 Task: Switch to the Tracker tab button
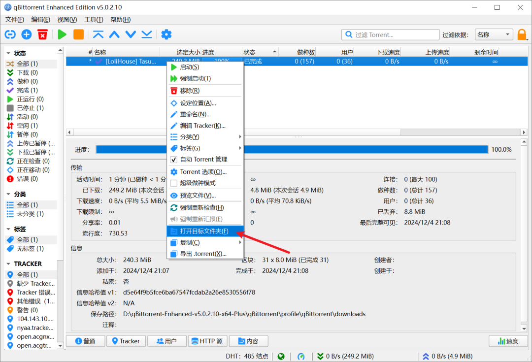point(126,341)
